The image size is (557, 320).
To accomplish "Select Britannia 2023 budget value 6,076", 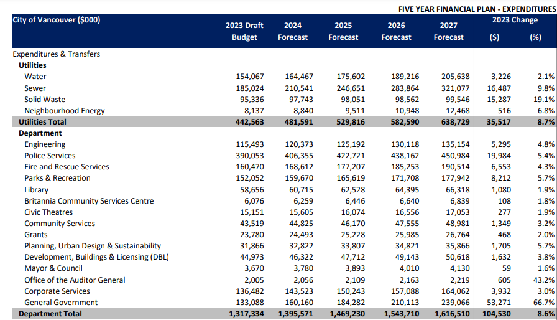I will coord(254,201).
